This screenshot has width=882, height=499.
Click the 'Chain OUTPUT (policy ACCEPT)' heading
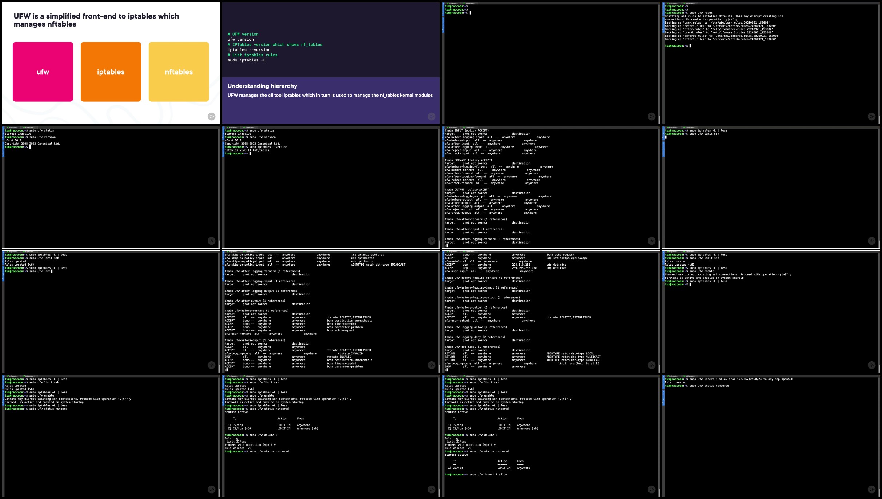(468, 190)
